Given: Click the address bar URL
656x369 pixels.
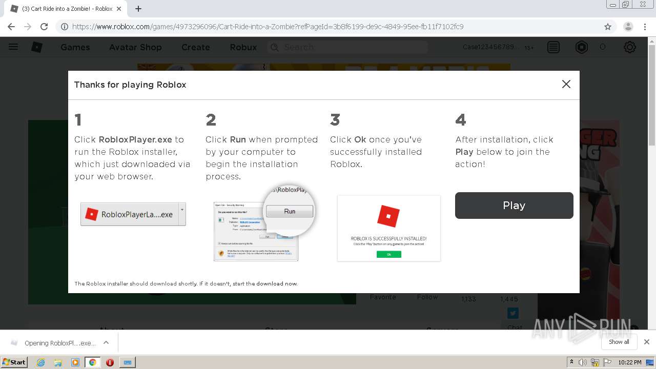Looking at the screenshot, I should coord(268,27).
